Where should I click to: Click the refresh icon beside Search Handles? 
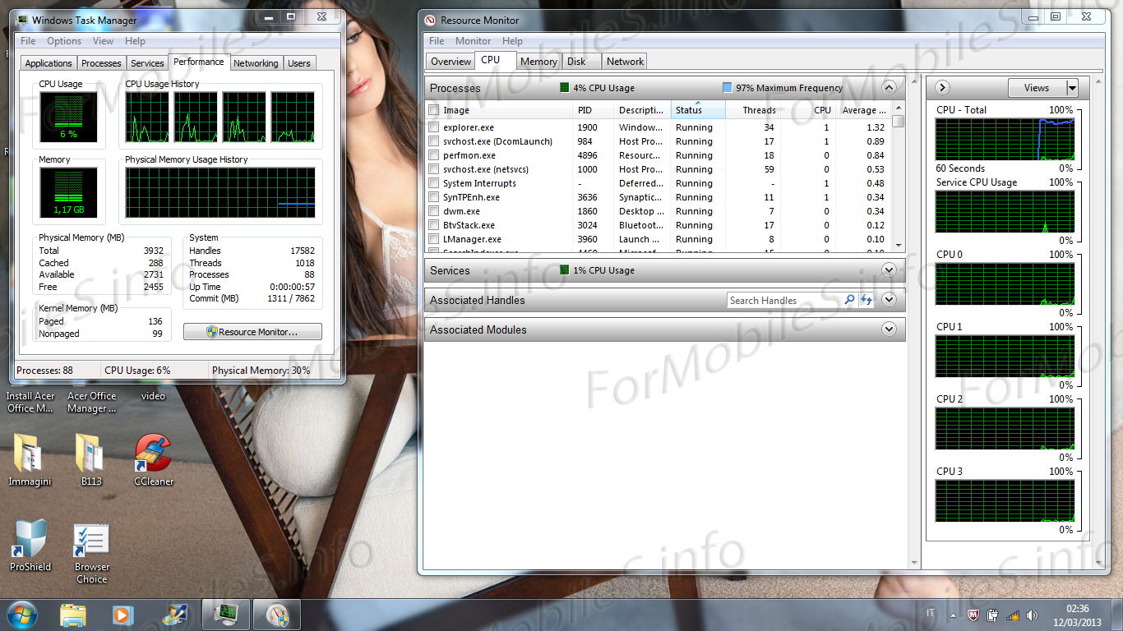coord(866,301)
